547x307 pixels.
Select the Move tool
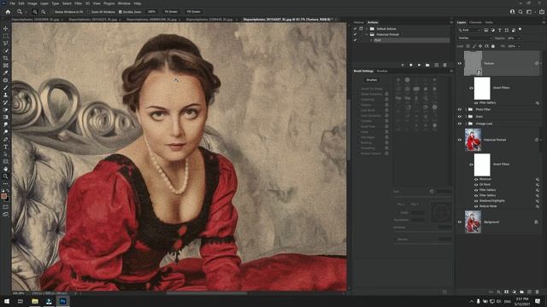[6, 28]
